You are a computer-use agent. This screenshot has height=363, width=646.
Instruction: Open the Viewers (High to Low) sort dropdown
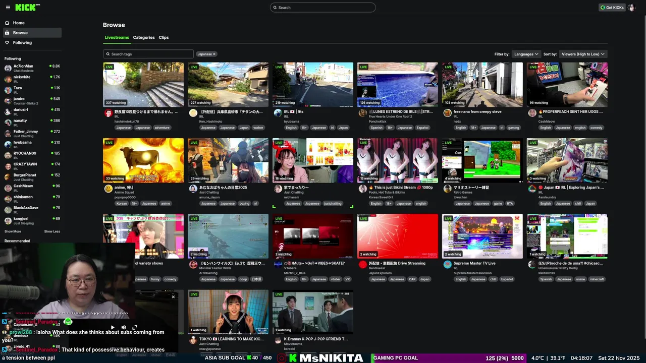coord(583,54)
